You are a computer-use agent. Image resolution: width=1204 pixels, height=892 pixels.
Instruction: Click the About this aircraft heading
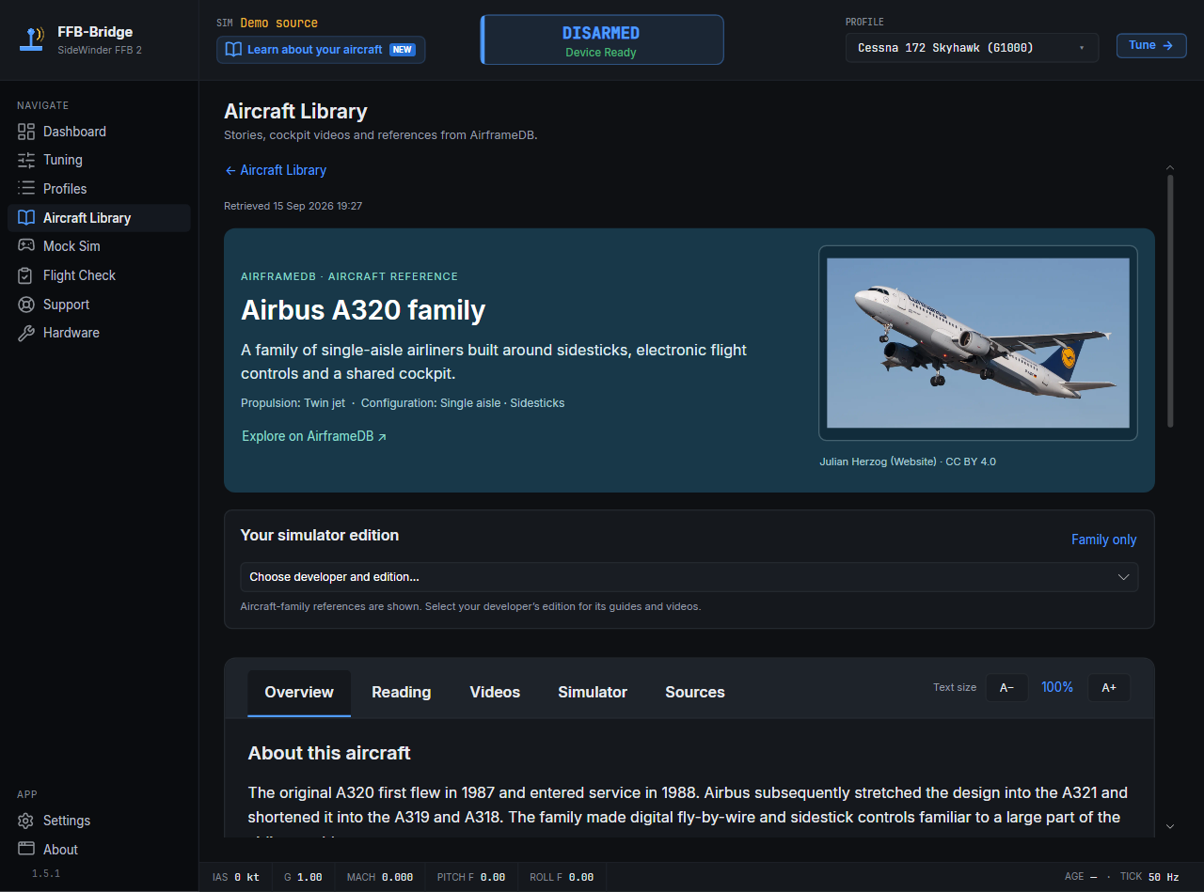[329, 753]
